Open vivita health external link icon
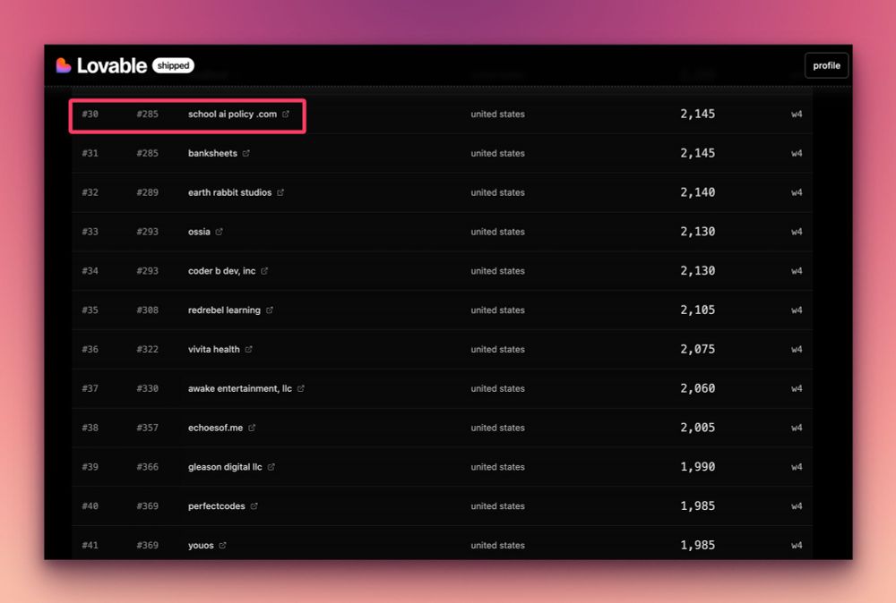 (x=248, y=349)
